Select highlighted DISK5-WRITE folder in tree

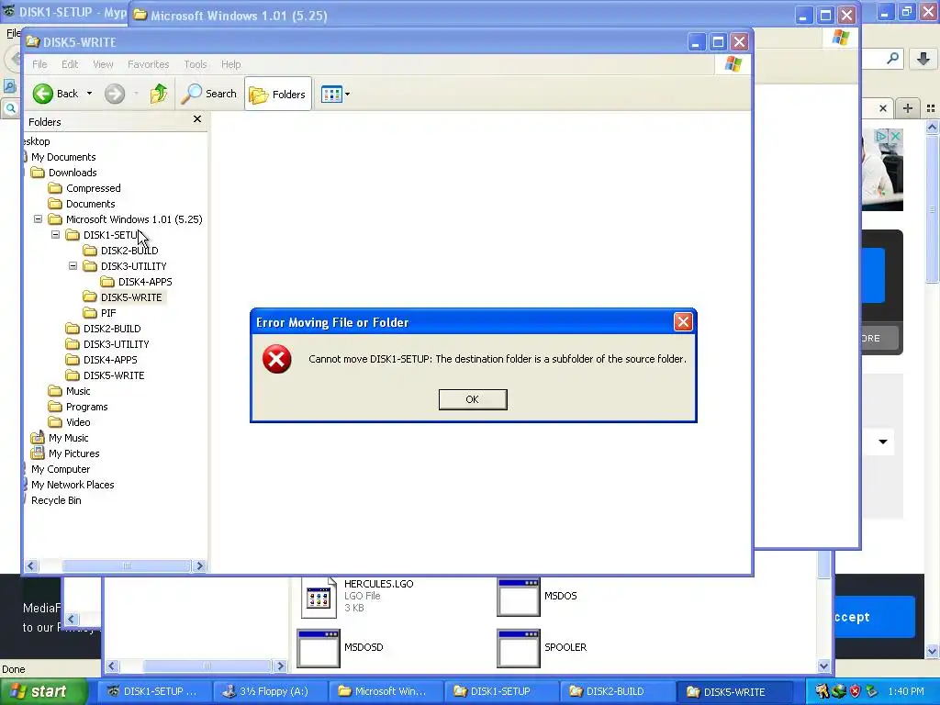(130, 297)
